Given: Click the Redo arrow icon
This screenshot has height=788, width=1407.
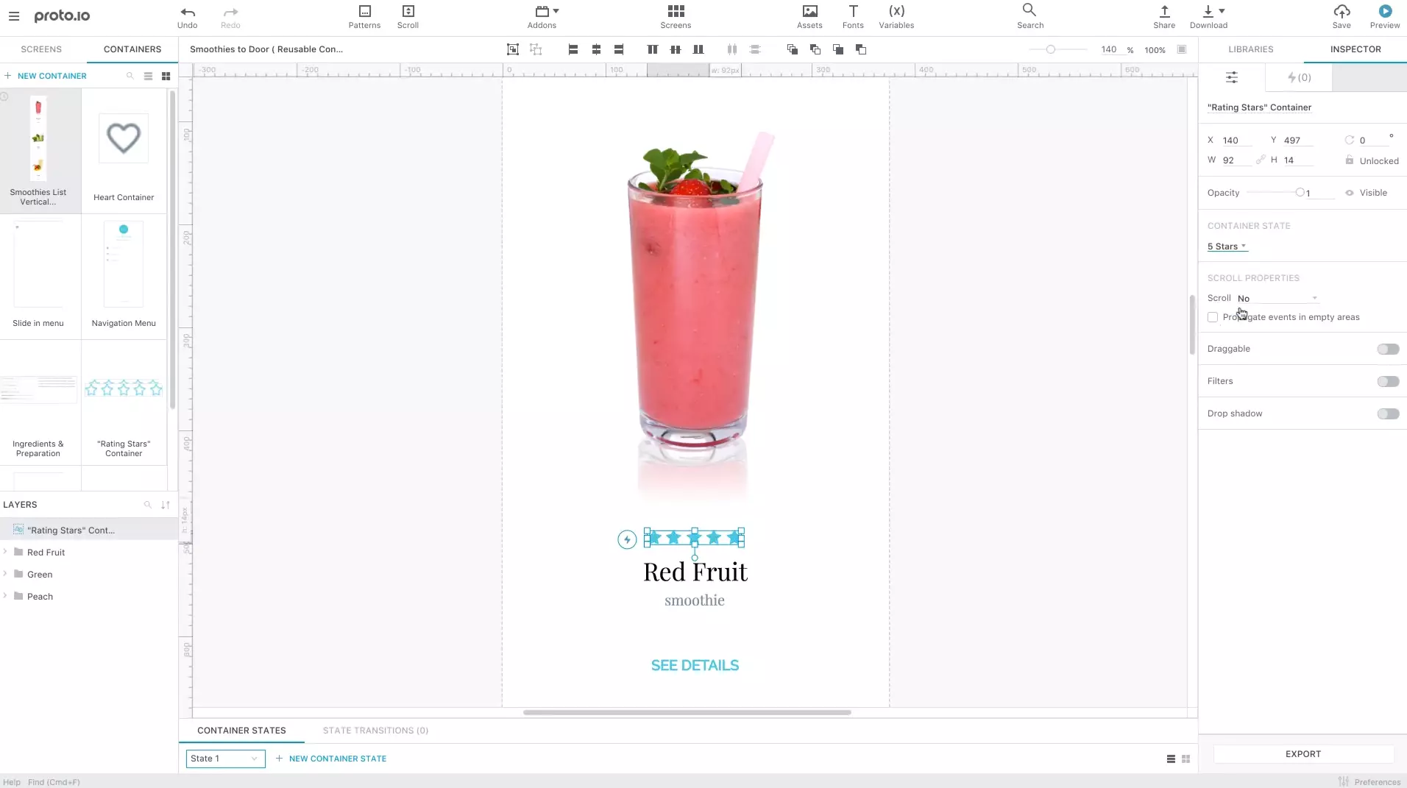Looking at the screenshot, I should coord(230,12).
